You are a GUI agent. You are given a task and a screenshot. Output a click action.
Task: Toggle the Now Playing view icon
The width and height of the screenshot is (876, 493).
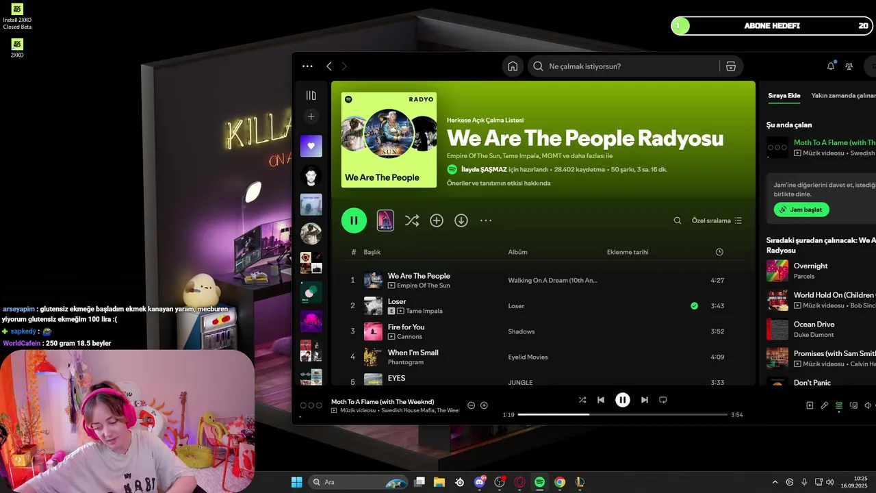[810, 405]
